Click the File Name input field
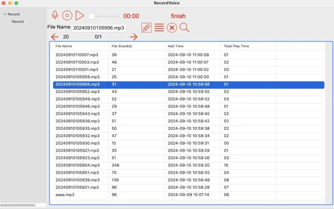This screenshot has width=334, height=209. [99, 28]
